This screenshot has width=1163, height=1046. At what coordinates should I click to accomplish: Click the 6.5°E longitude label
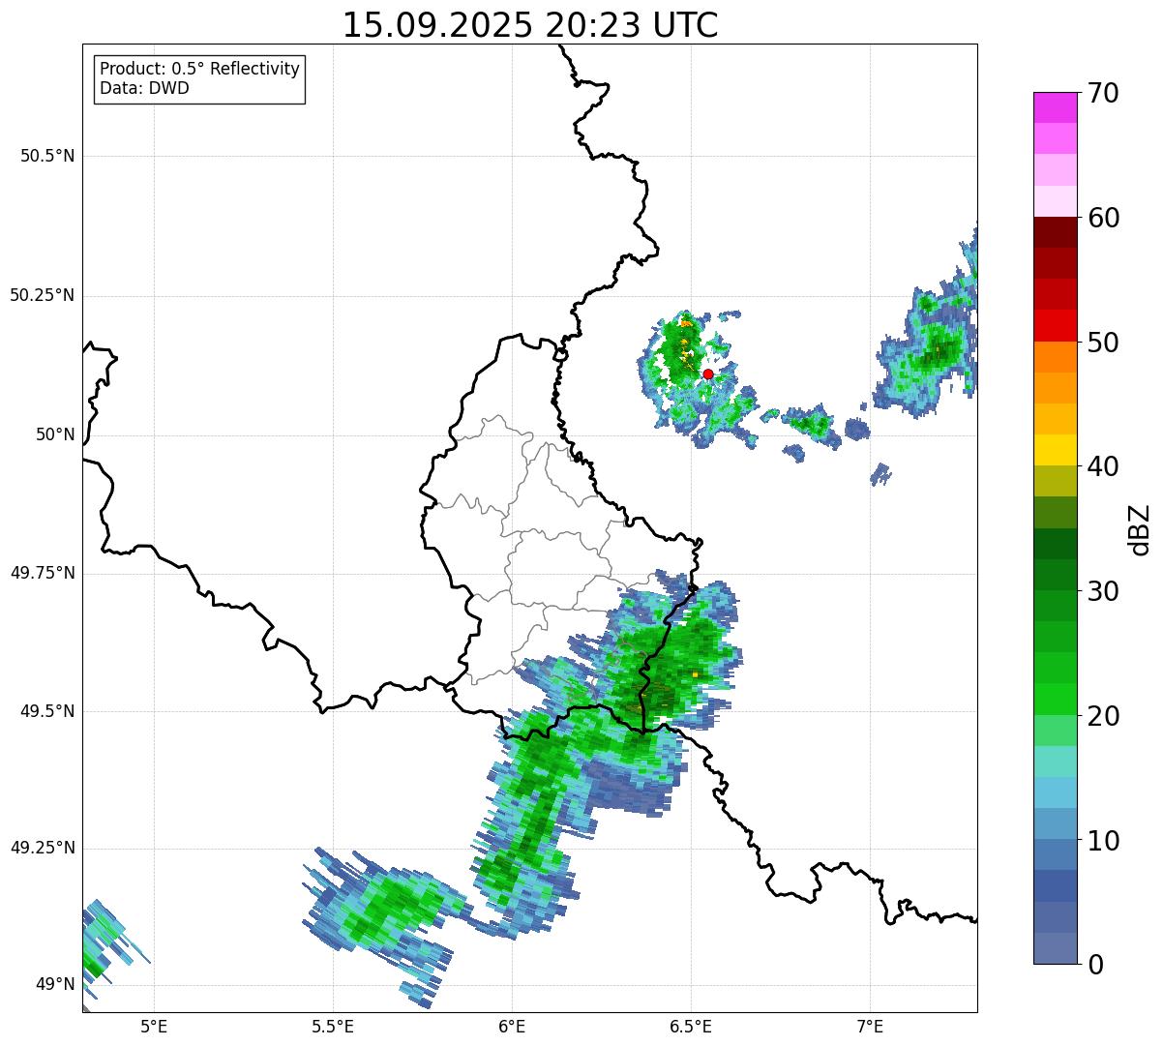coord(692,1028)
